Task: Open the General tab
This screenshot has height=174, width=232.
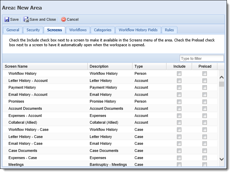Action: pyautogui.click(x=13, y=30)
